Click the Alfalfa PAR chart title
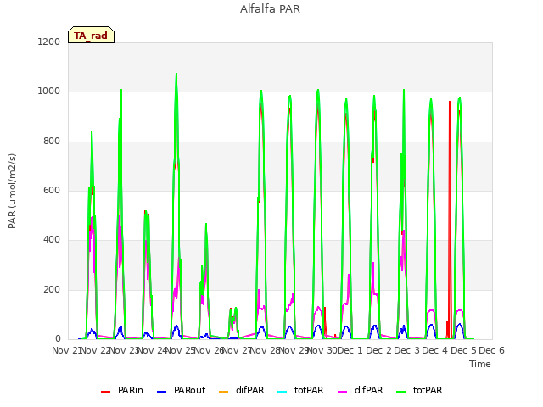The image size is (543, 407). pos(270,9)
